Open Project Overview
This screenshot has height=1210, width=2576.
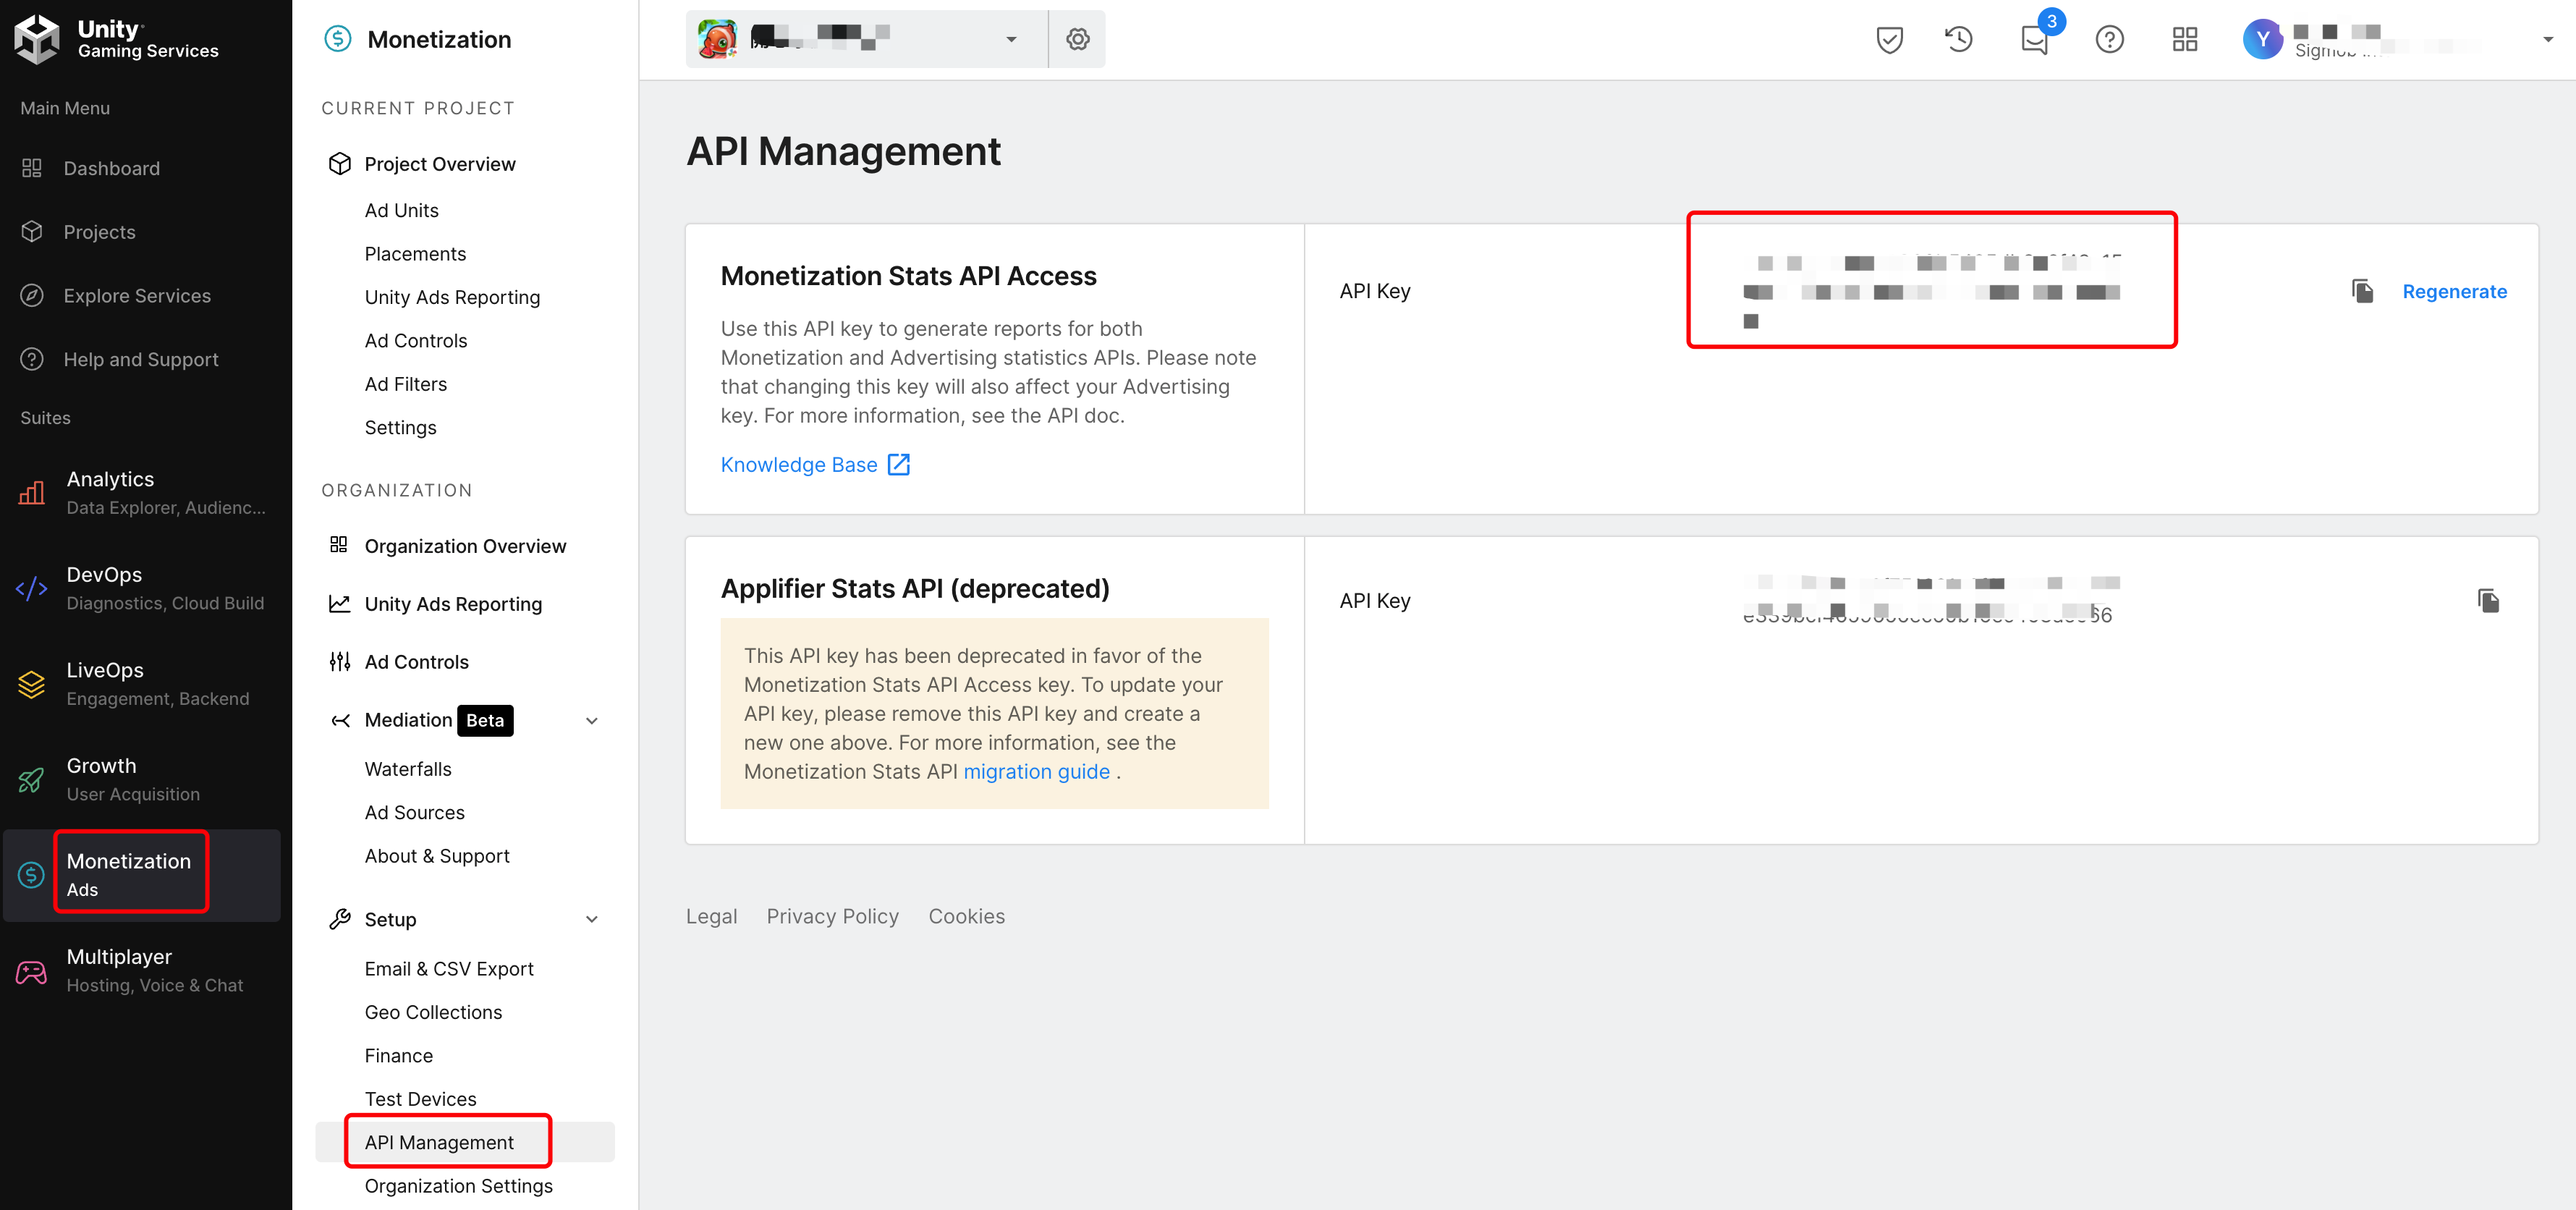click(x=440, y=164)
